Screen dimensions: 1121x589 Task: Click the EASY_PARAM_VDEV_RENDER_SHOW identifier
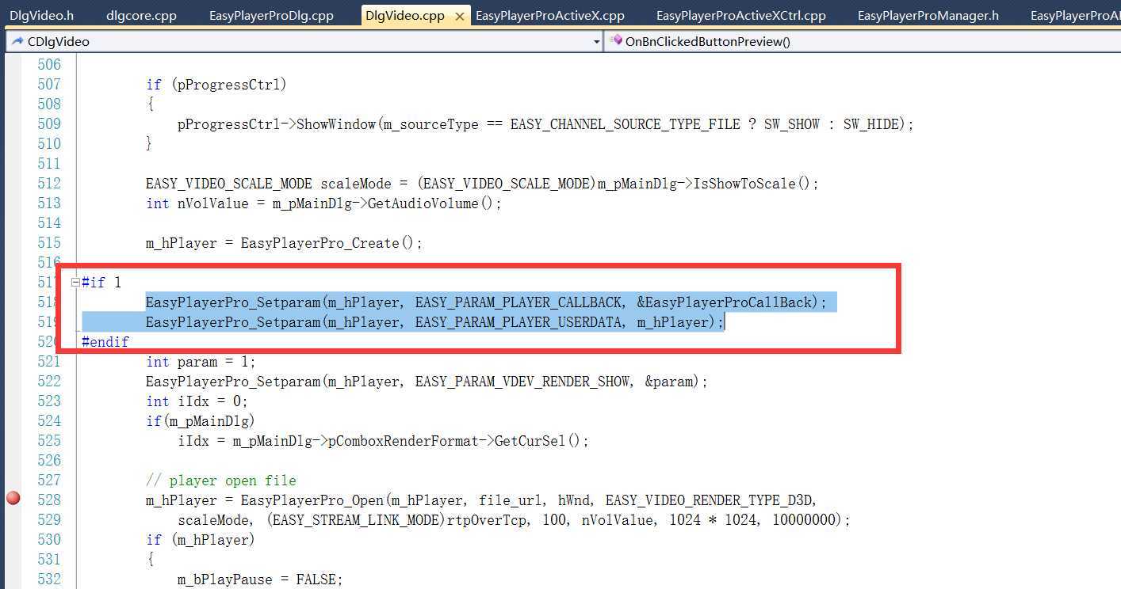click(x=522, y=382)
